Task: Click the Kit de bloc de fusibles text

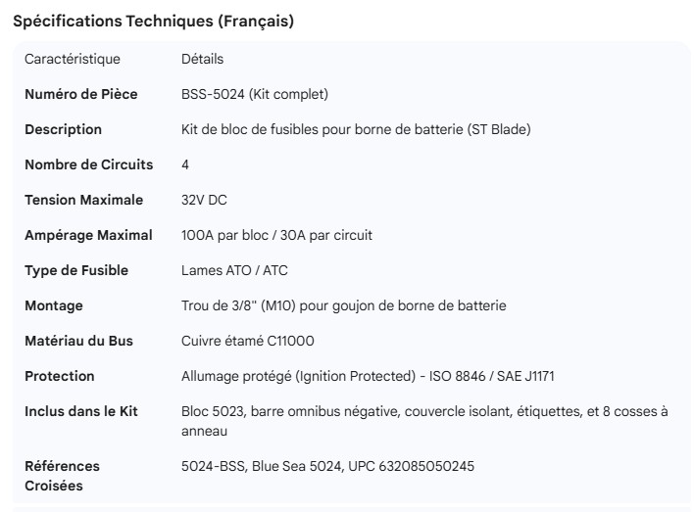Action: (356, 129)
